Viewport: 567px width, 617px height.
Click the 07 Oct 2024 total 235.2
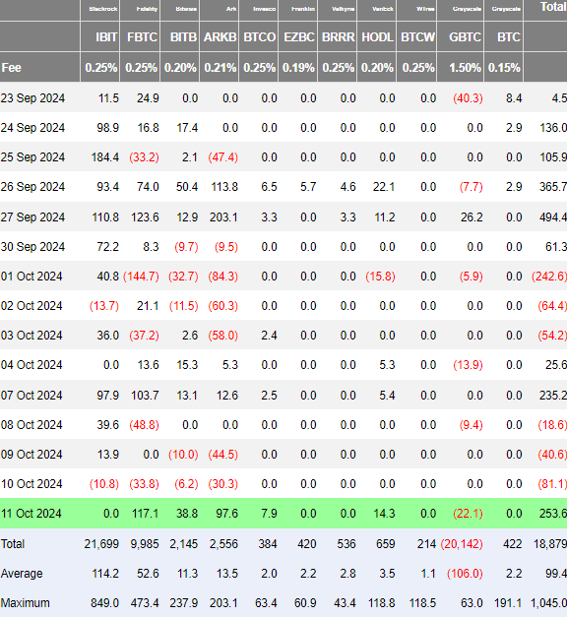tap(553, 395)
